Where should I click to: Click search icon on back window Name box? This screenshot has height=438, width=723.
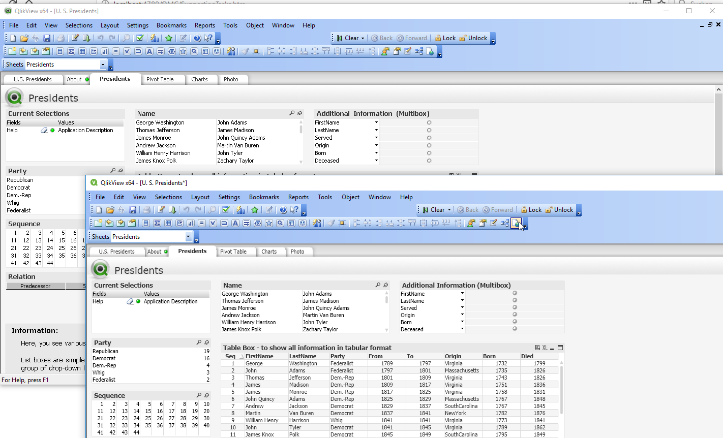(x=292, y=113)
